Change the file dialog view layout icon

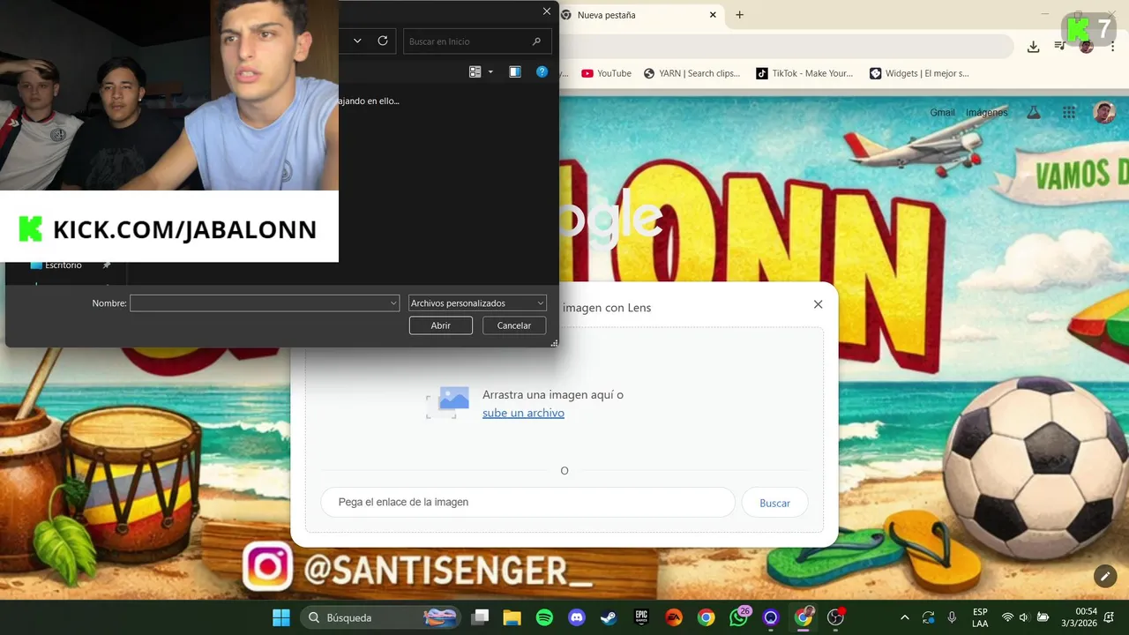(475, 72)
